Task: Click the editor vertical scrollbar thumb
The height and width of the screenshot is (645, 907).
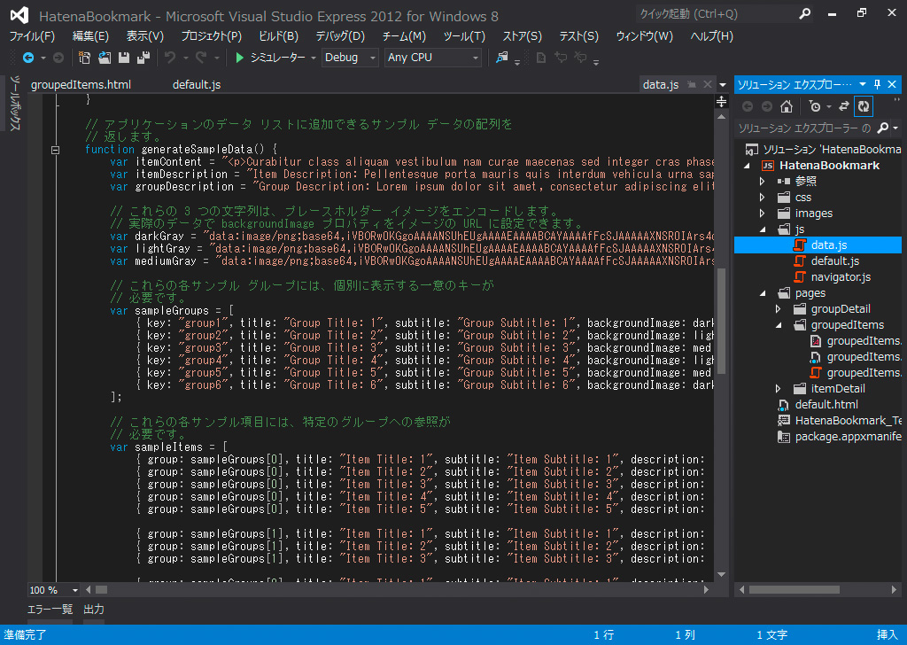Action: click(721, 321)
